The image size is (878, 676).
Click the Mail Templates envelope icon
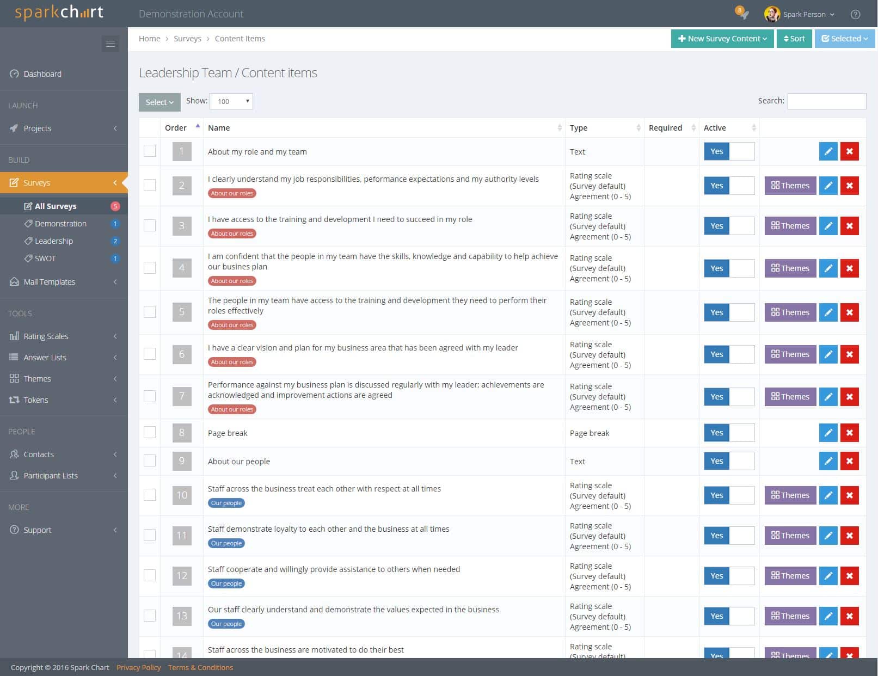click(14, 282)
